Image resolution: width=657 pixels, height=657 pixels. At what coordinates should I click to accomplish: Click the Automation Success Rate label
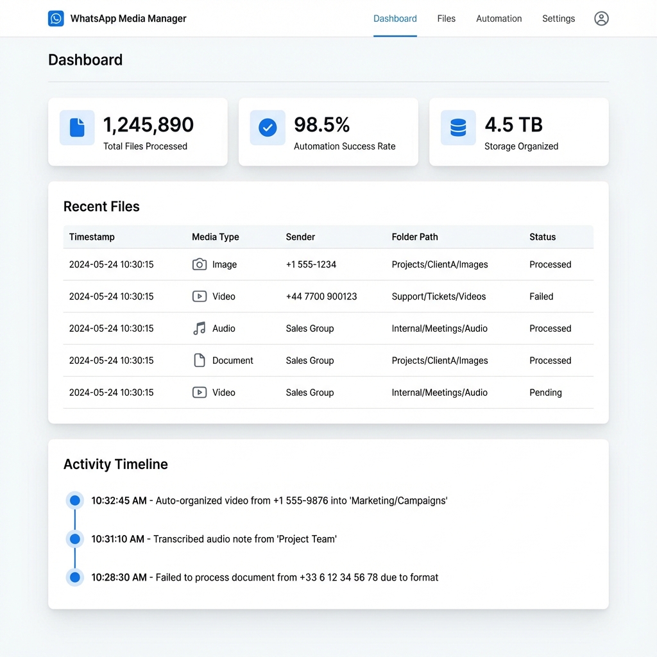[345, 146]
